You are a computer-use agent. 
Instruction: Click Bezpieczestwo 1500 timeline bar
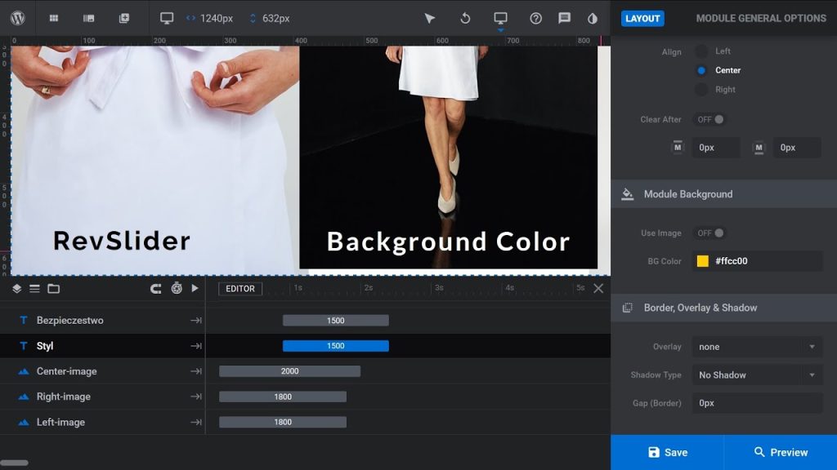tap(336, 320)
